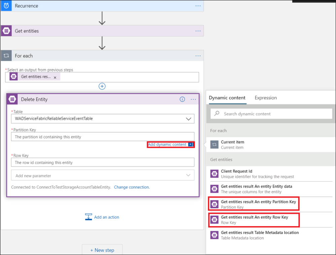Click the For each loop icon
Screen dimensions: 336x255
6,56
